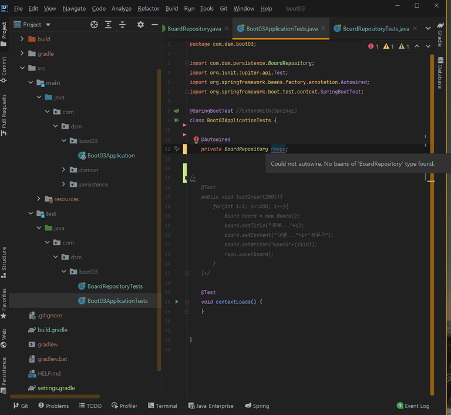Click Expand All in the Project panel
451x415 pixels.
pos(108,25)
